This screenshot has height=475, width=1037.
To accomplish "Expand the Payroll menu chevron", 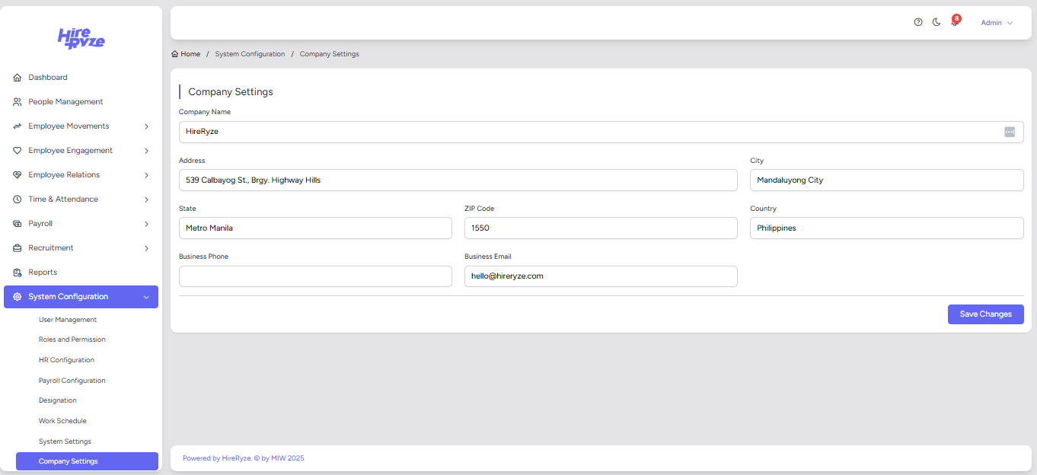I will (x=146, y=224).
